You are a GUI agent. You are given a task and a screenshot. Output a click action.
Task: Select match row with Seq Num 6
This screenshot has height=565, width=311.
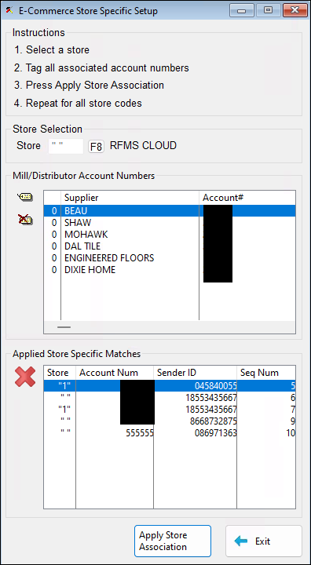pyautogui.click(x=170, y=398)
